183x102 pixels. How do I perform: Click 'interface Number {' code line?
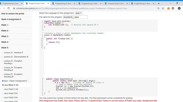tap(54, 23)
